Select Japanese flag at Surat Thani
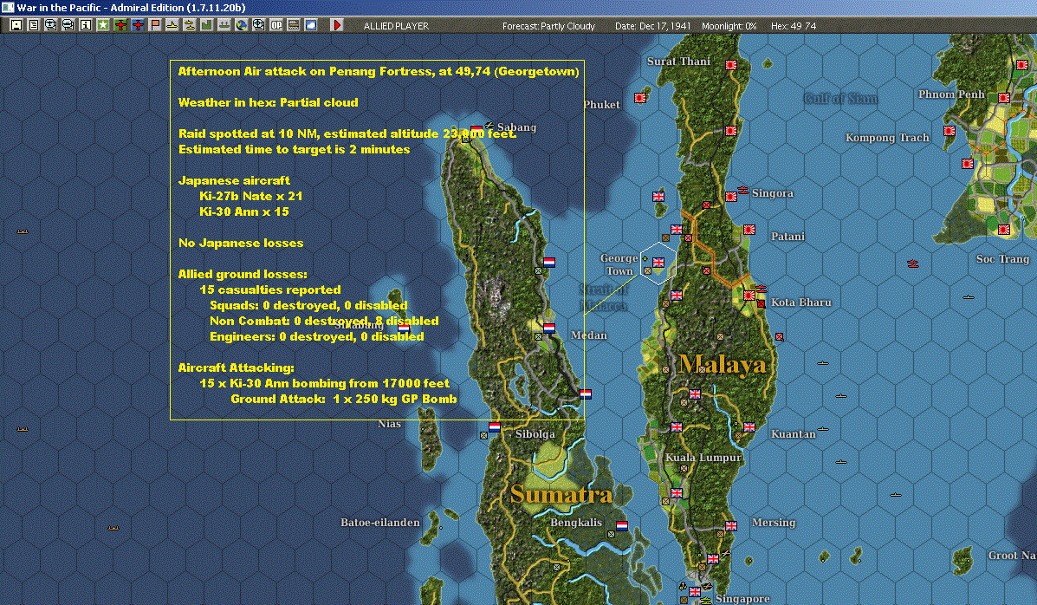Screen dimensions: 1037x605 [731, 65]
